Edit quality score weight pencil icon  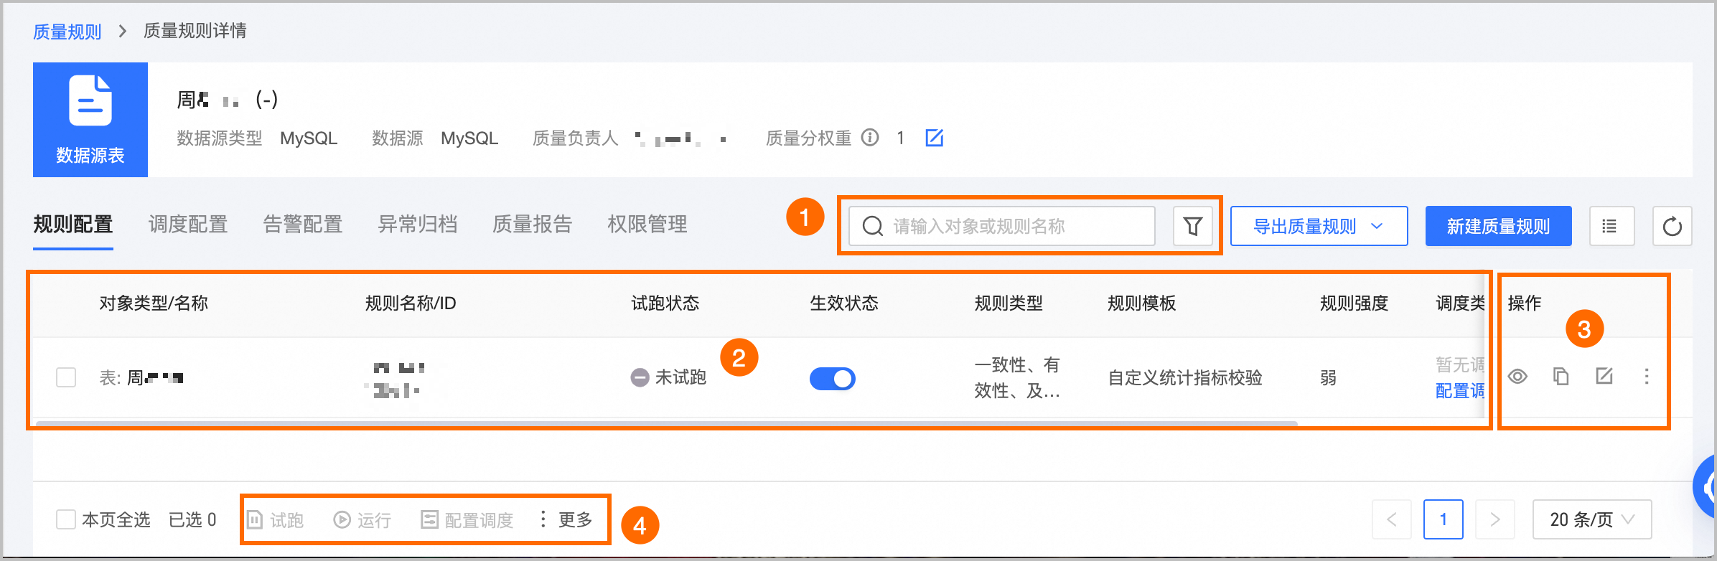934,138
